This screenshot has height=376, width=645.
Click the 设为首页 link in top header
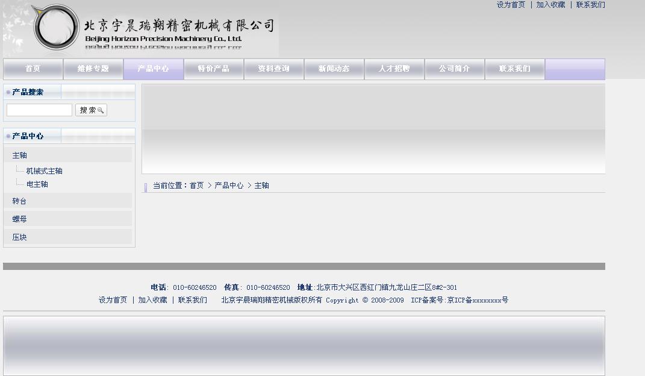511,5
